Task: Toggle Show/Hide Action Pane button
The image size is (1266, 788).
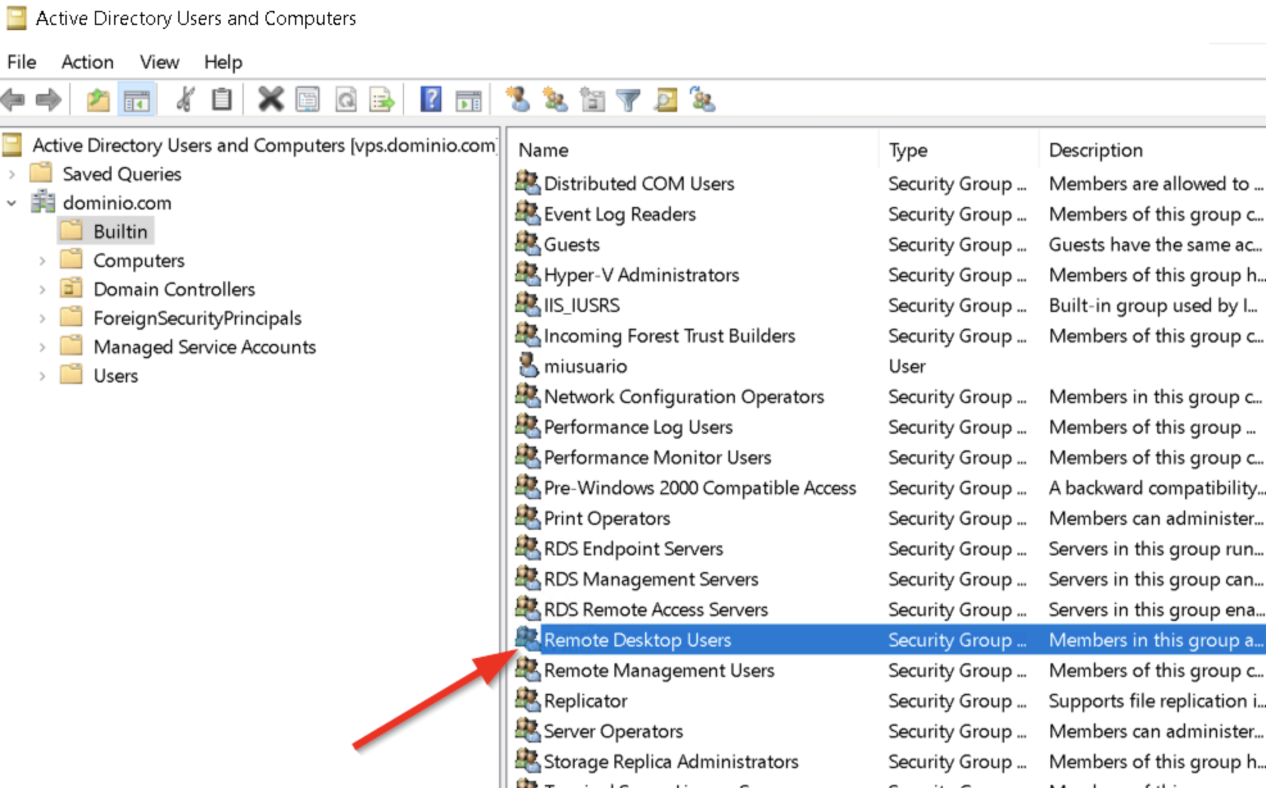Action: tap(468, 100)
